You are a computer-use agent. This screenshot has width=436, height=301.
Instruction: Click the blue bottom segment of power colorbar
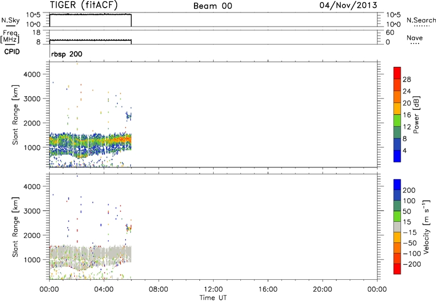(397, 156)
